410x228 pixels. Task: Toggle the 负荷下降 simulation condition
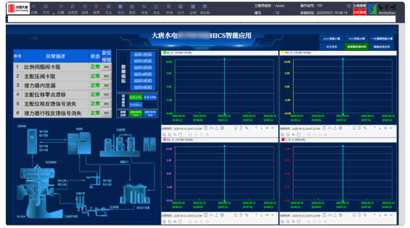150,97
